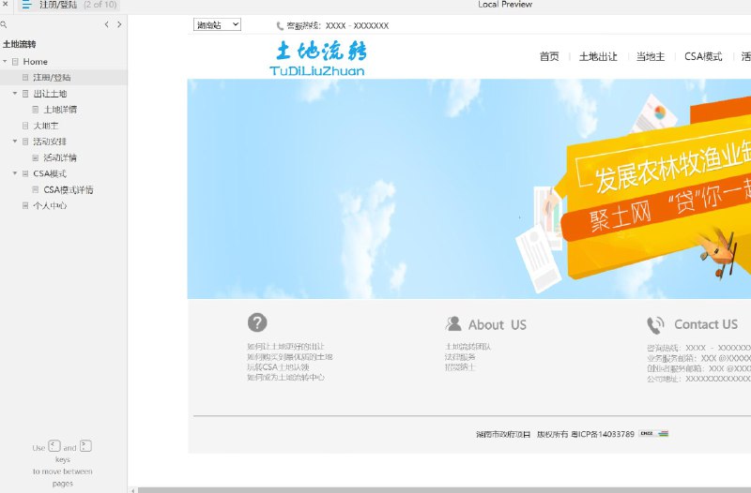Select the 注册/登陆 page in sitemap
Image resolution: width=751 pixels, height=493 pixels.
[52, 78]
